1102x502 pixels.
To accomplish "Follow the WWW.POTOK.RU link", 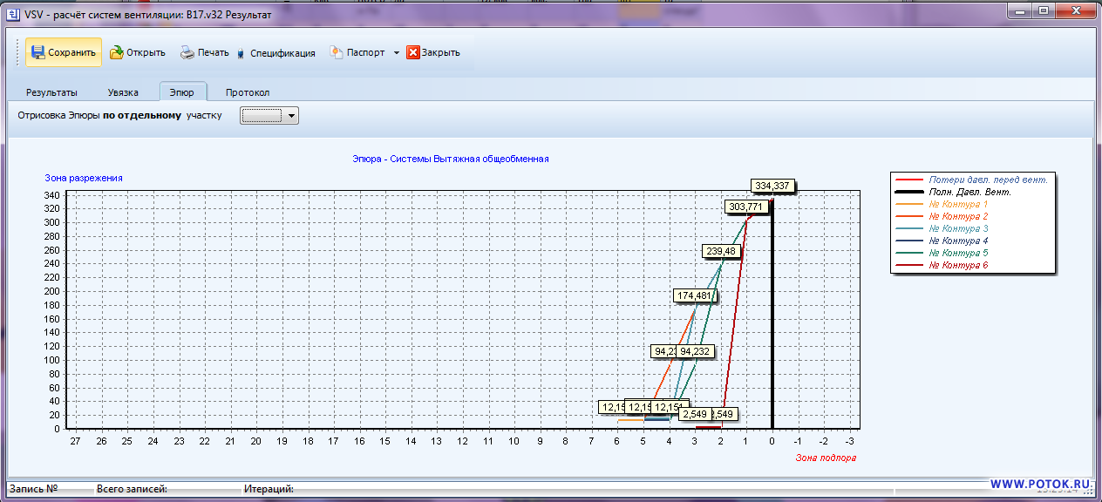I will pyautogui.click(x=1040, y=484).
